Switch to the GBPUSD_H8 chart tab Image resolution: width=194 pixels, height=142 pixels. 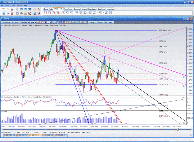point(48,135)
